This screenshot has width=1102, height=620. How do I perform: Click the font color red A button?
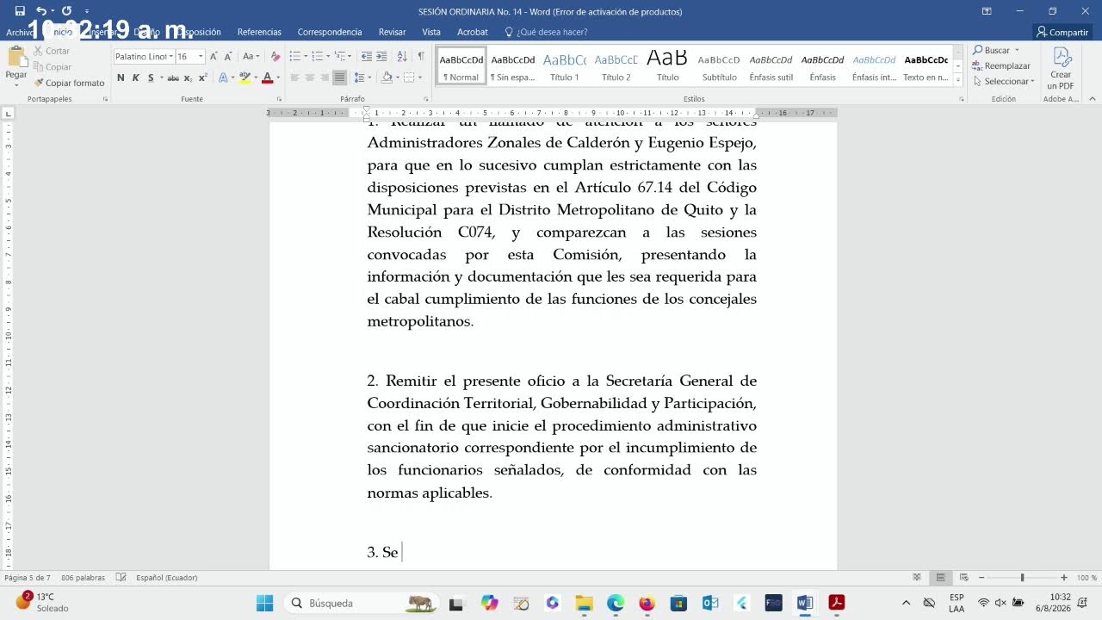tap(267, 77)
